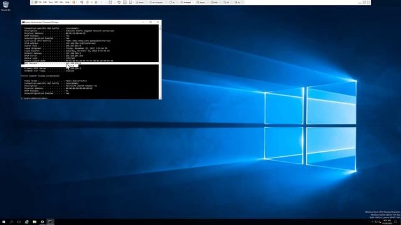Click the Command Prompt vertical scrollbar
This screenshot has width=401, height=225.
(160, 62)
